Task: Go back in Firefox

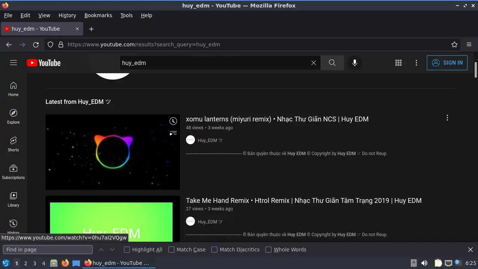Action: [9, 44]
